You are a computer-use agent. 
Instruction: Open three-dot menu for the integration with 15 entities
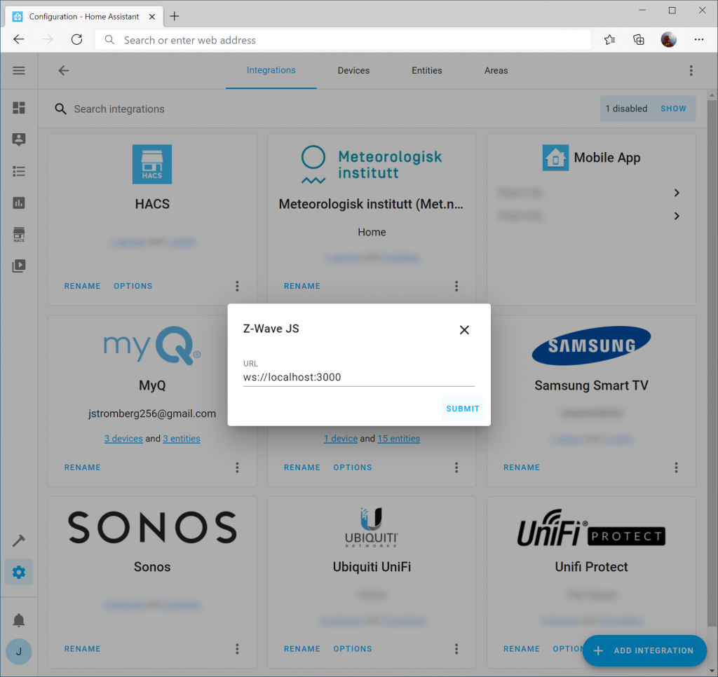tap(456, 467)
